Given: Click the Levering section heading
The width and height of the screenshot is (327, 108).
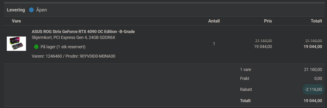Looking at the screenshot, I should [16, 10].
